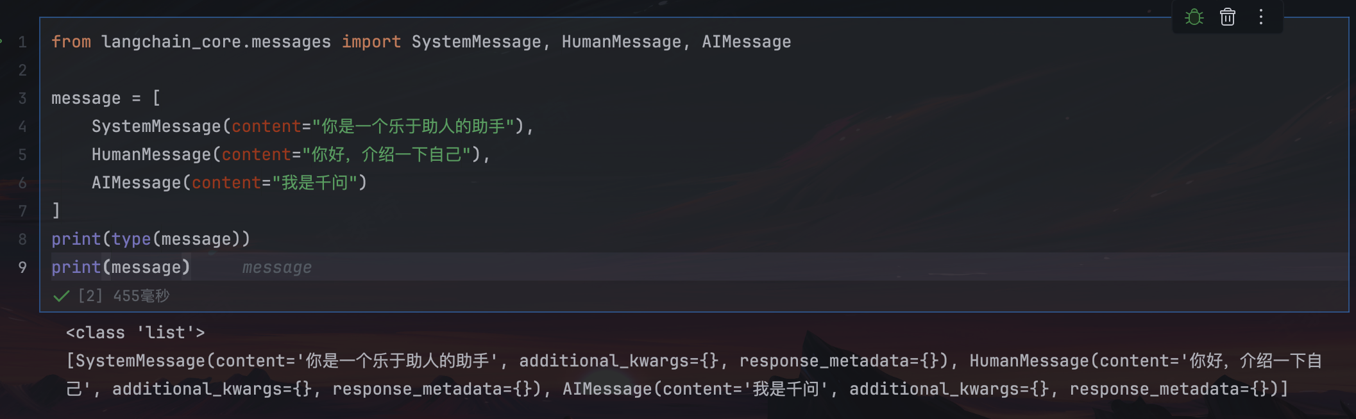Click the closing bracket on line 7
This screenshot has width=1356, height=419.
[x=56, y=211]
